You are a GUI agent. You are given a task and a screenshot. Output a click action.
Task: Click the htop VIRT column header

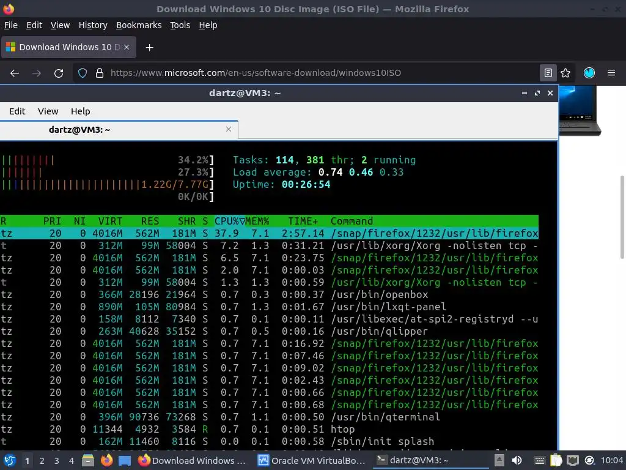point(110,221)
